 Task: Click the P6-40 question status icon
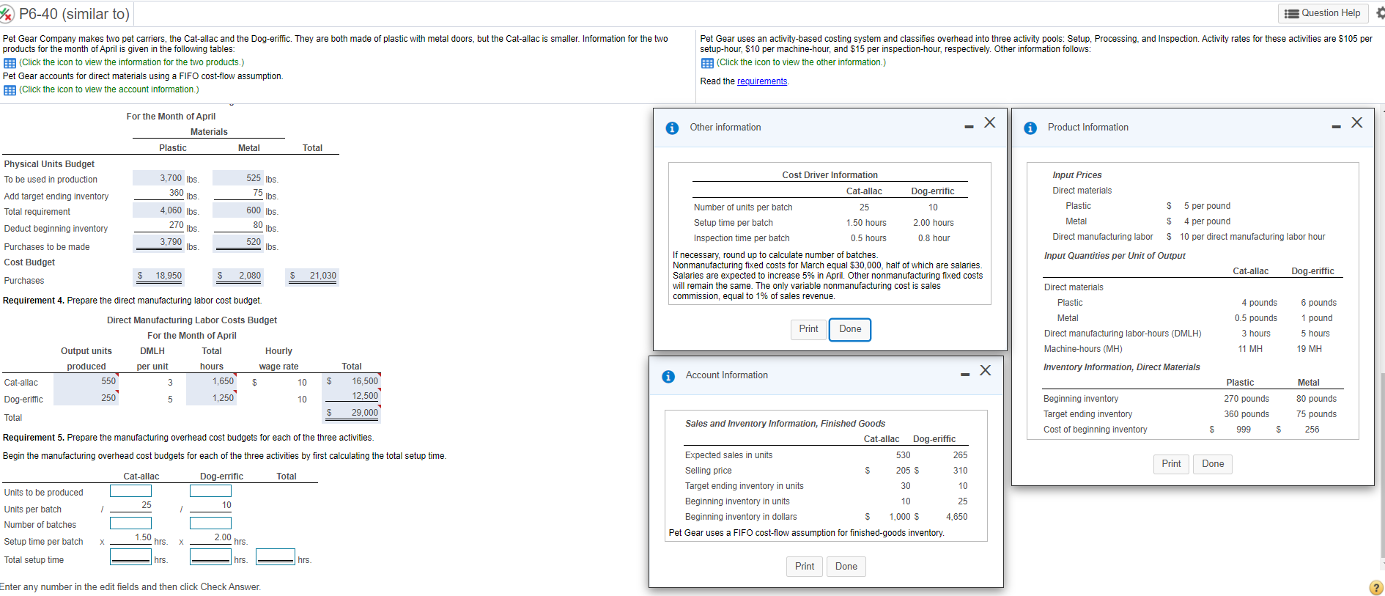point(8,13)
